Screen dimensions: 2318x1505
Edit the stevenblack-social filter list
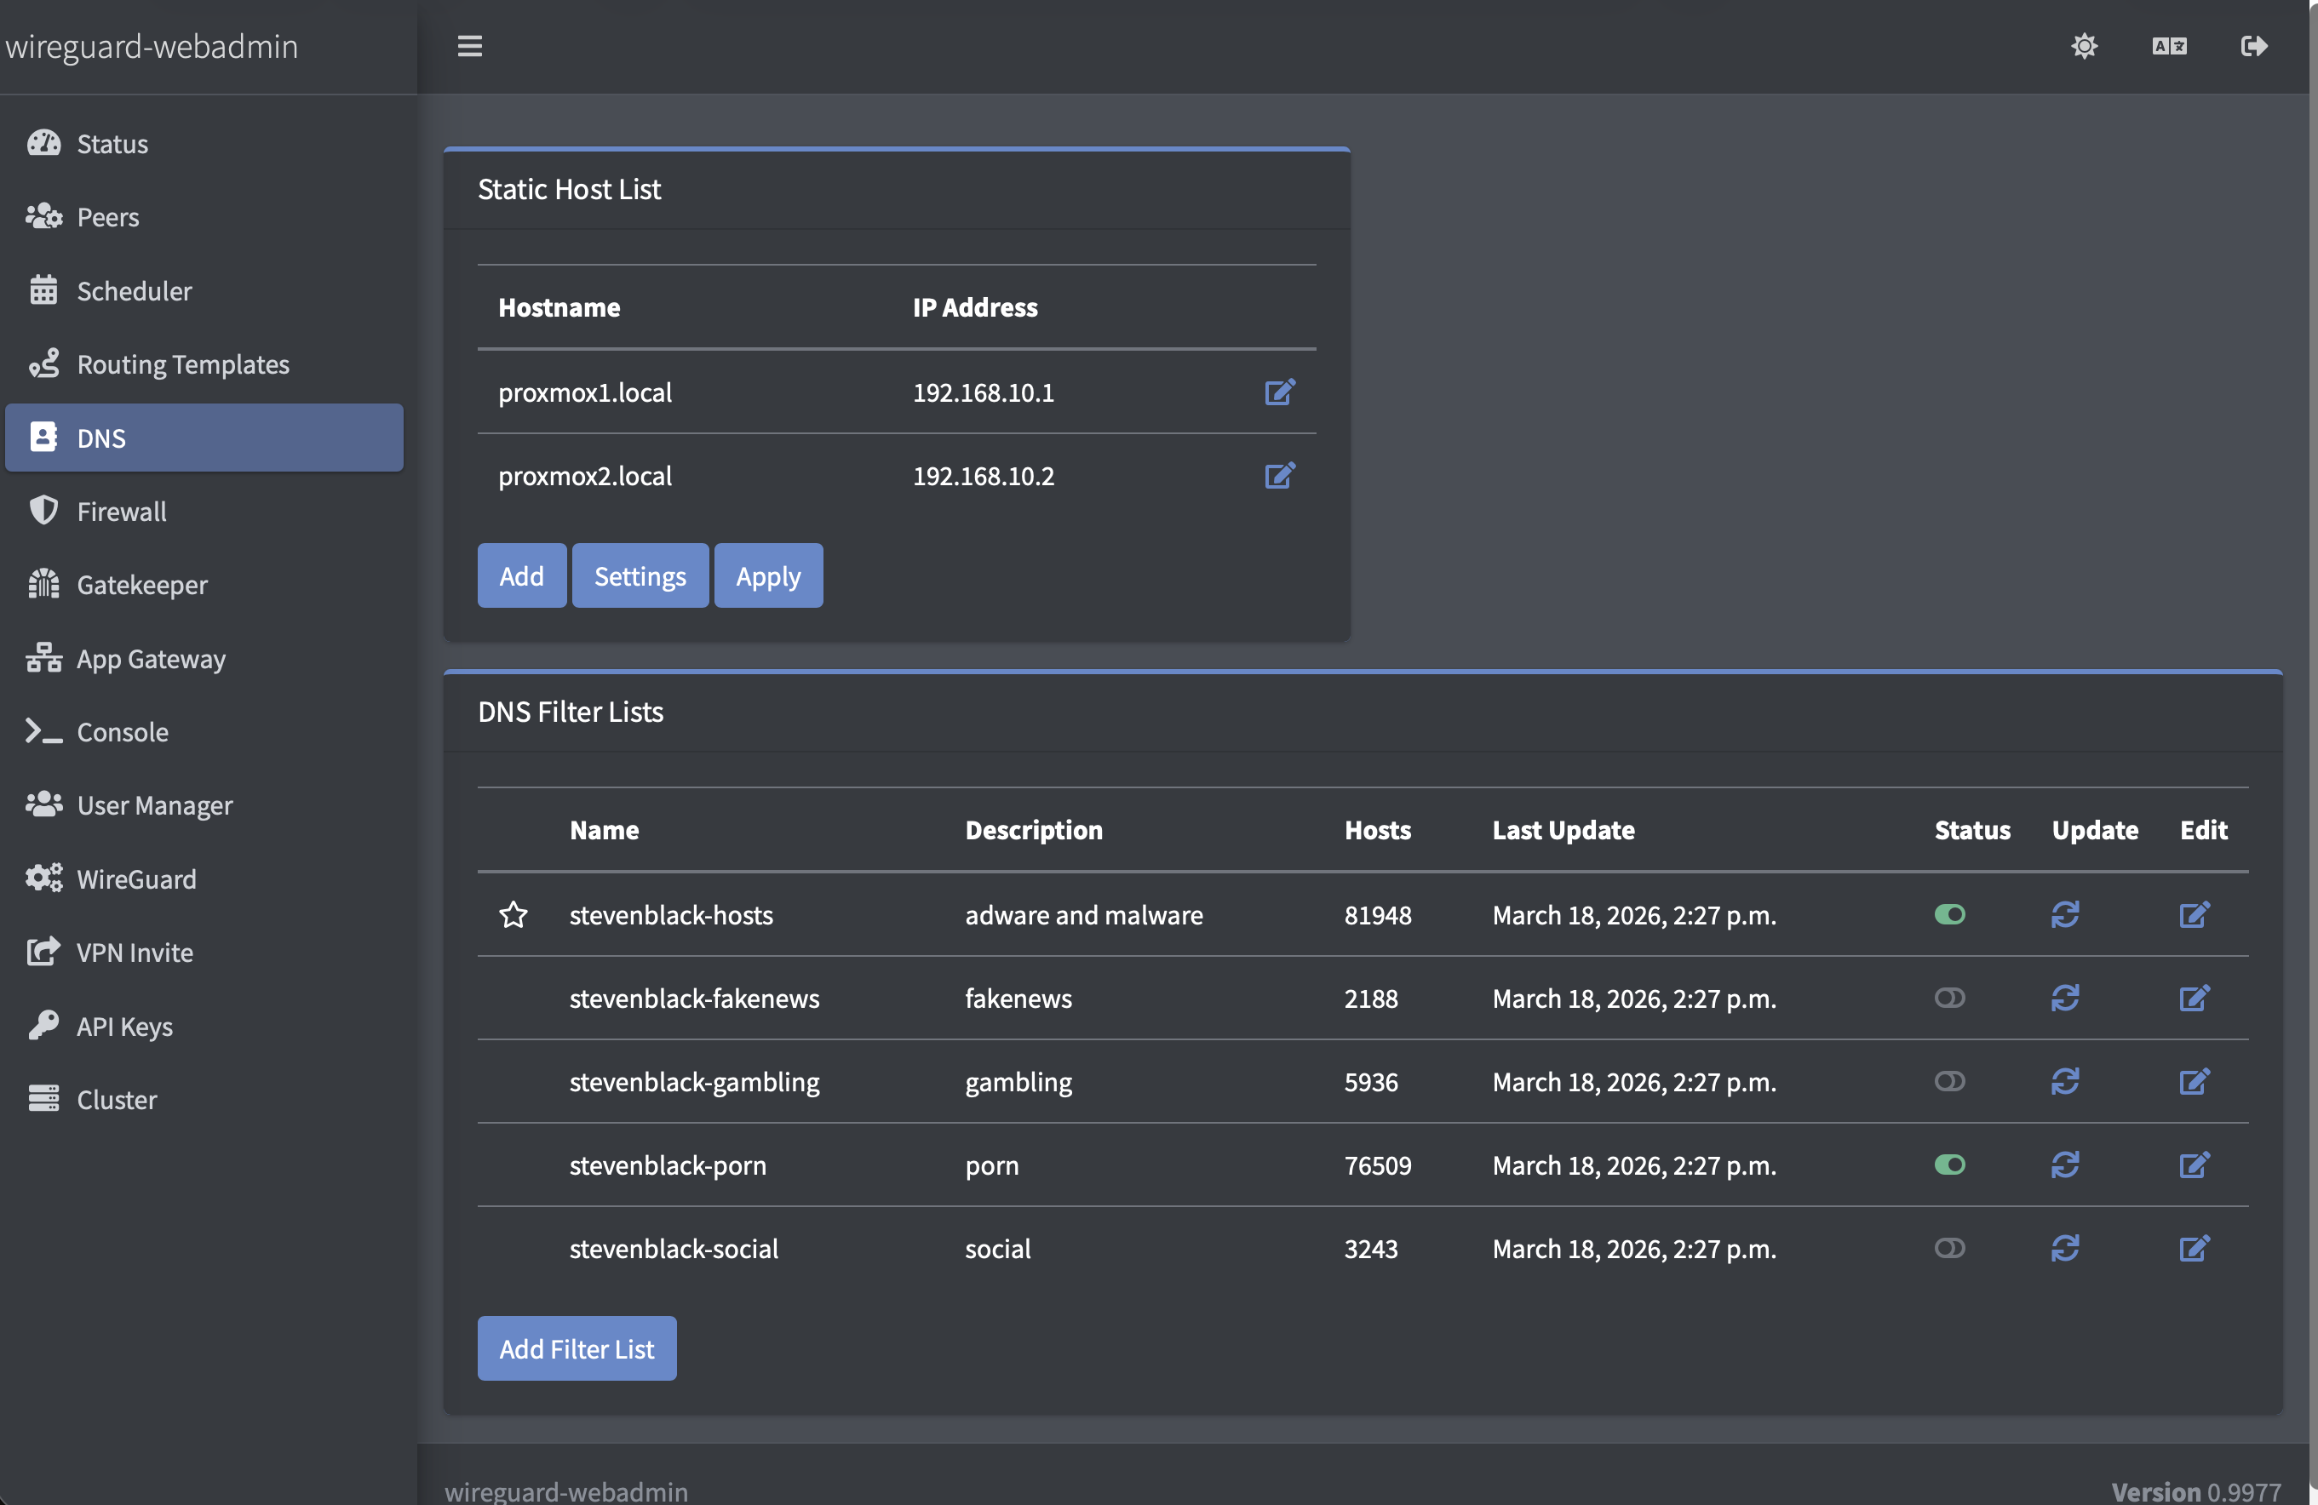point(2194,1249)
